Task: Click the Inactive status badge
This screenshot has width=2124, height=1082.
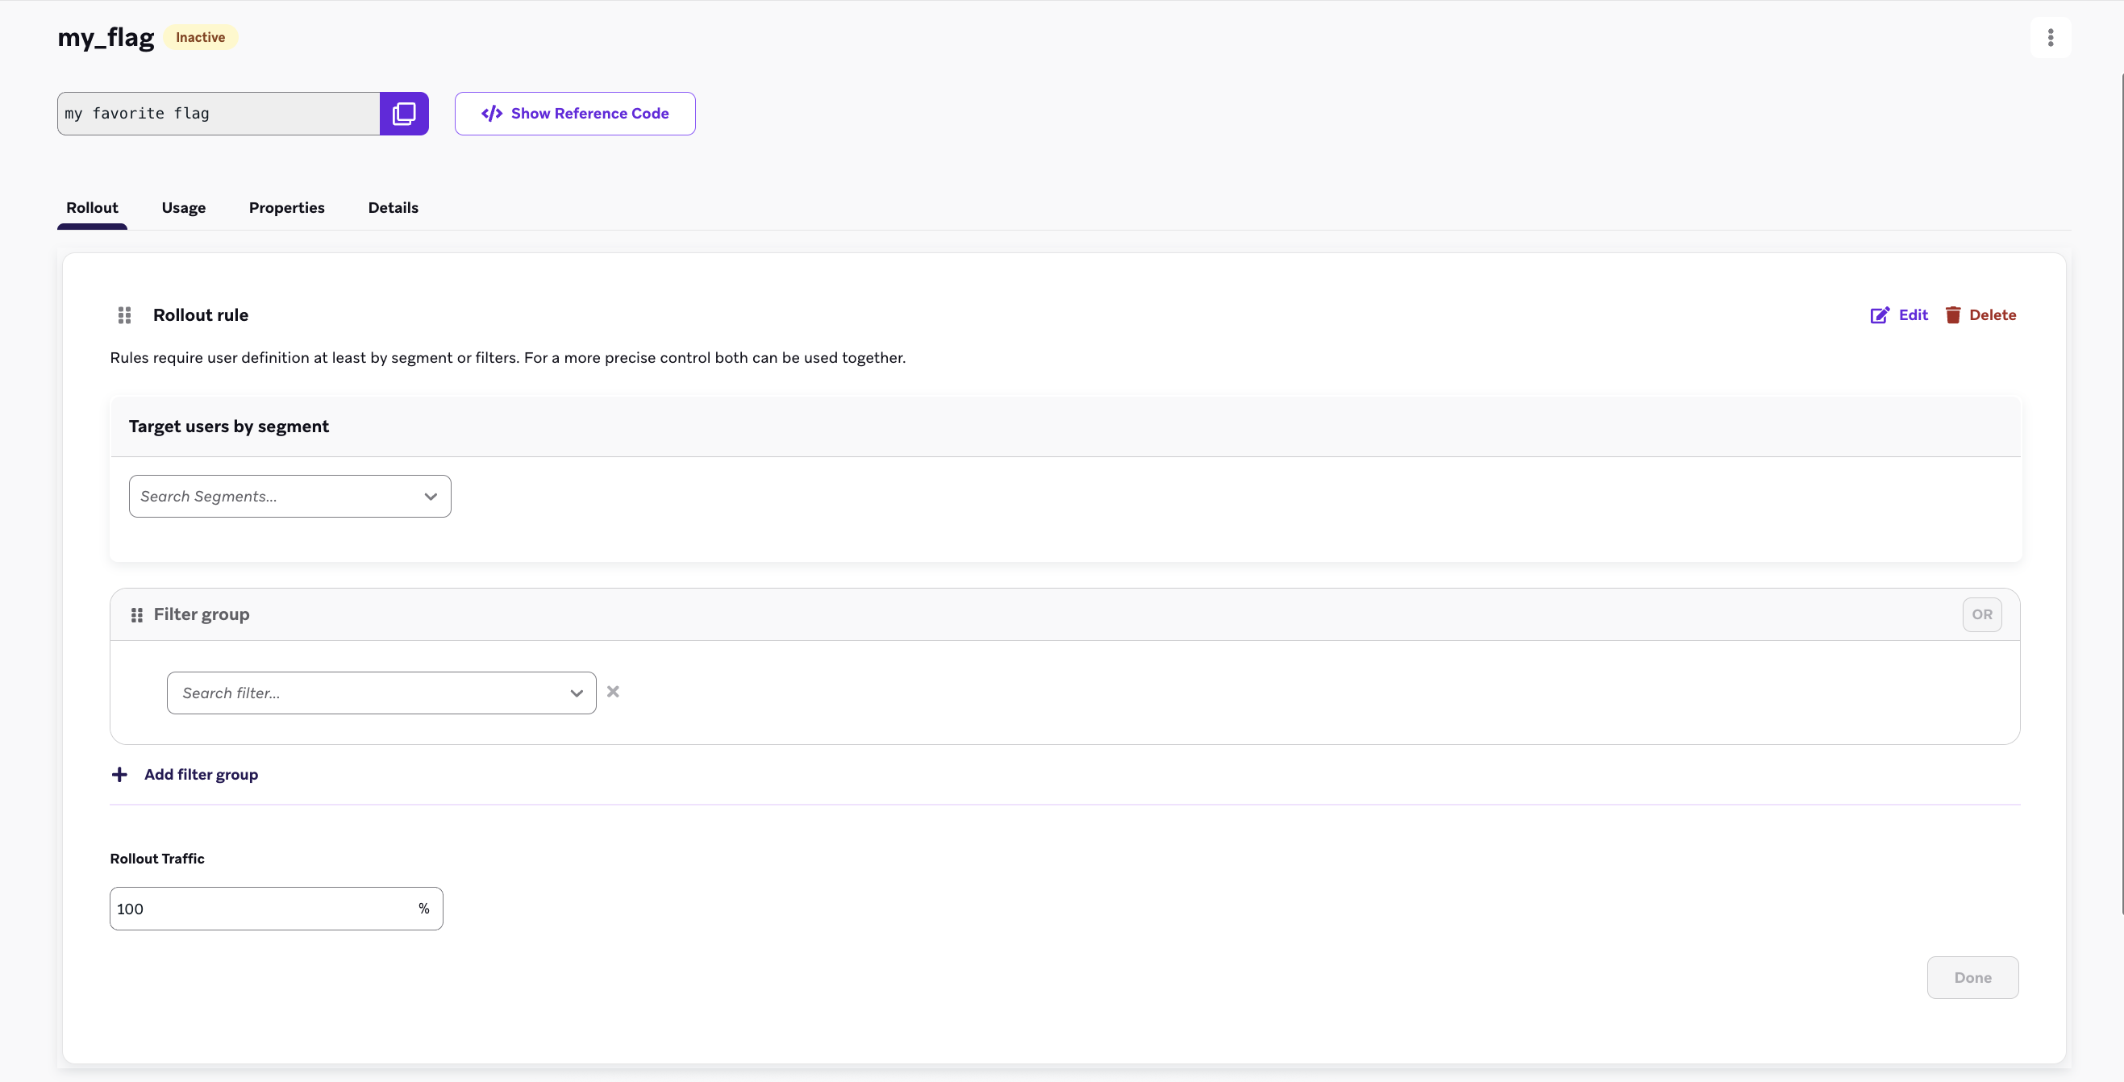Action: (x=200, y=37)
